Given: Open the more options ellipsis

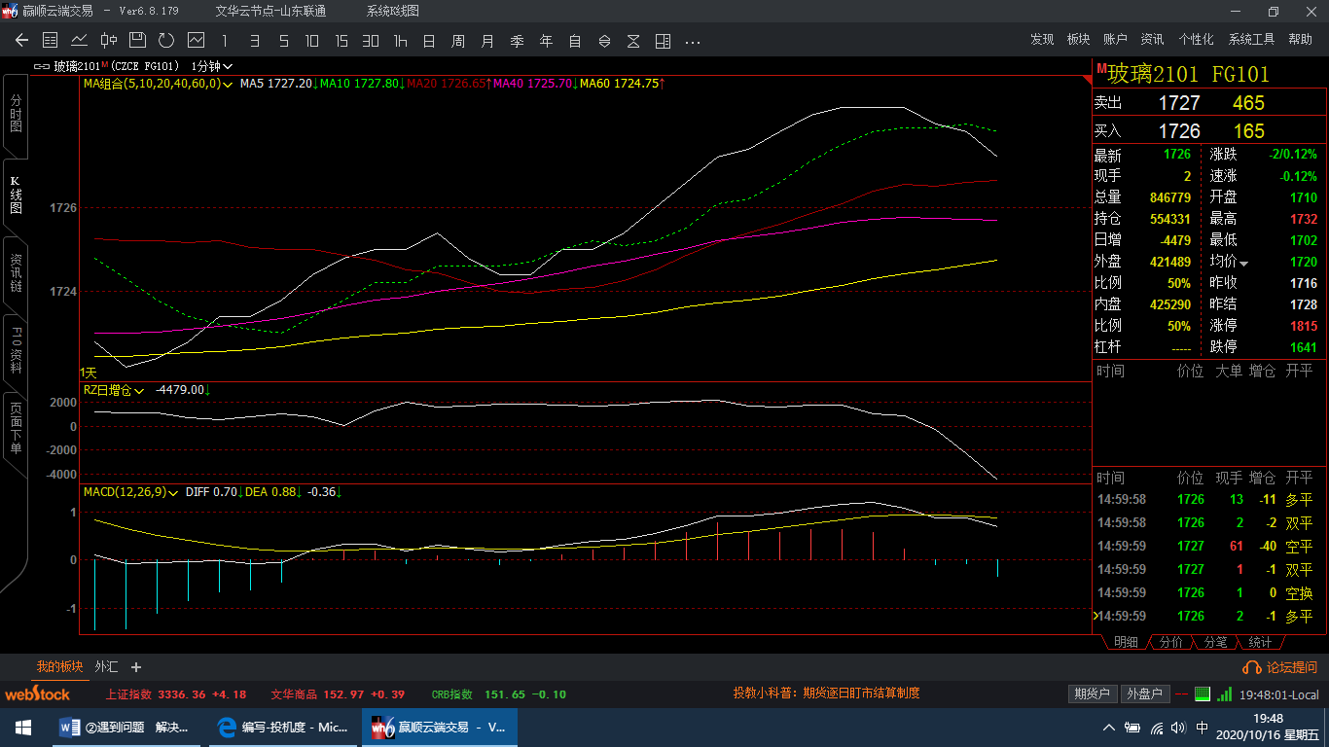Looking at the screenshot, I should point(693,42).
